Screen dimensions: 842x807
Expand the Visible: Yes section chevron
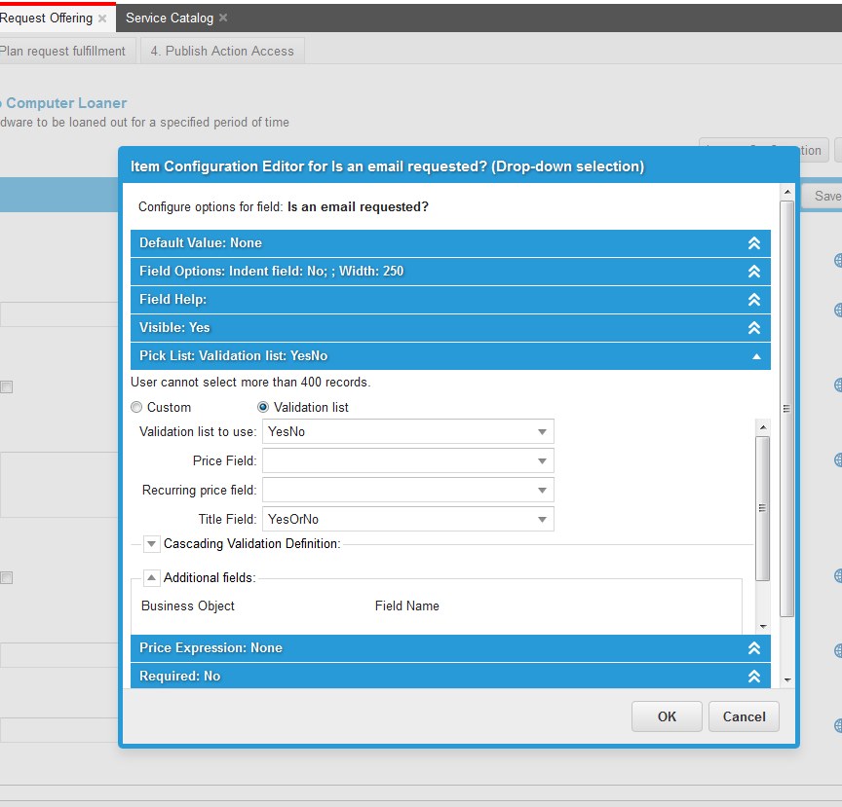point(752,328)
